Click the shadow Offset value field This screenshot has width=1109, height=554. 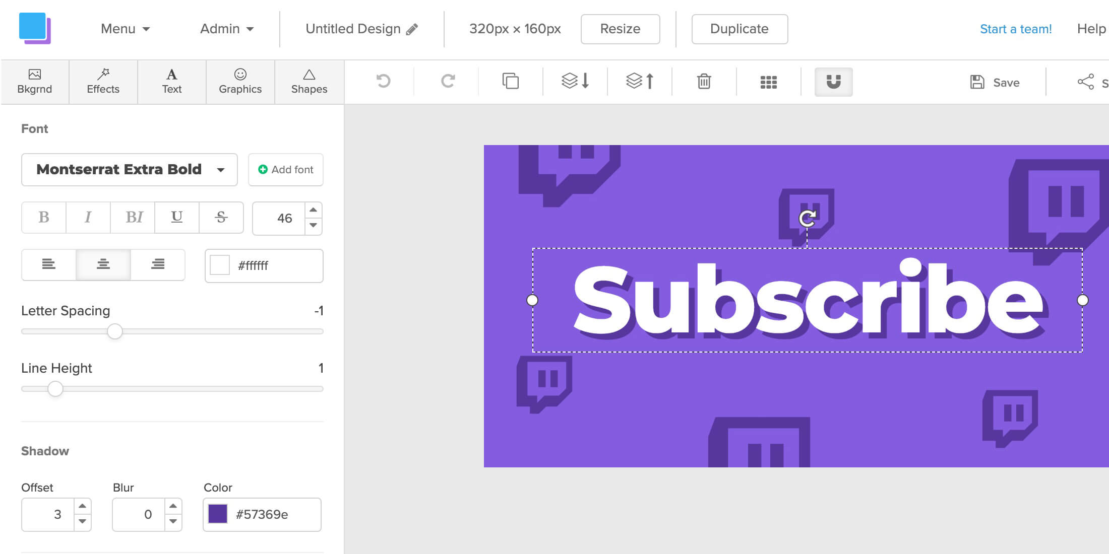tap(48, 515)
